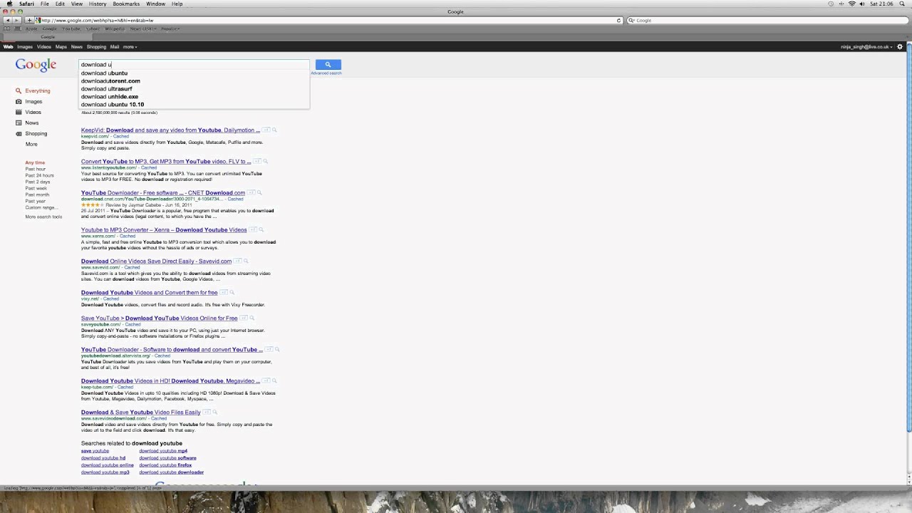Open Top Sites grid icon
The width and height of the screenshot is (912, 513).
(x=18, y=28)
